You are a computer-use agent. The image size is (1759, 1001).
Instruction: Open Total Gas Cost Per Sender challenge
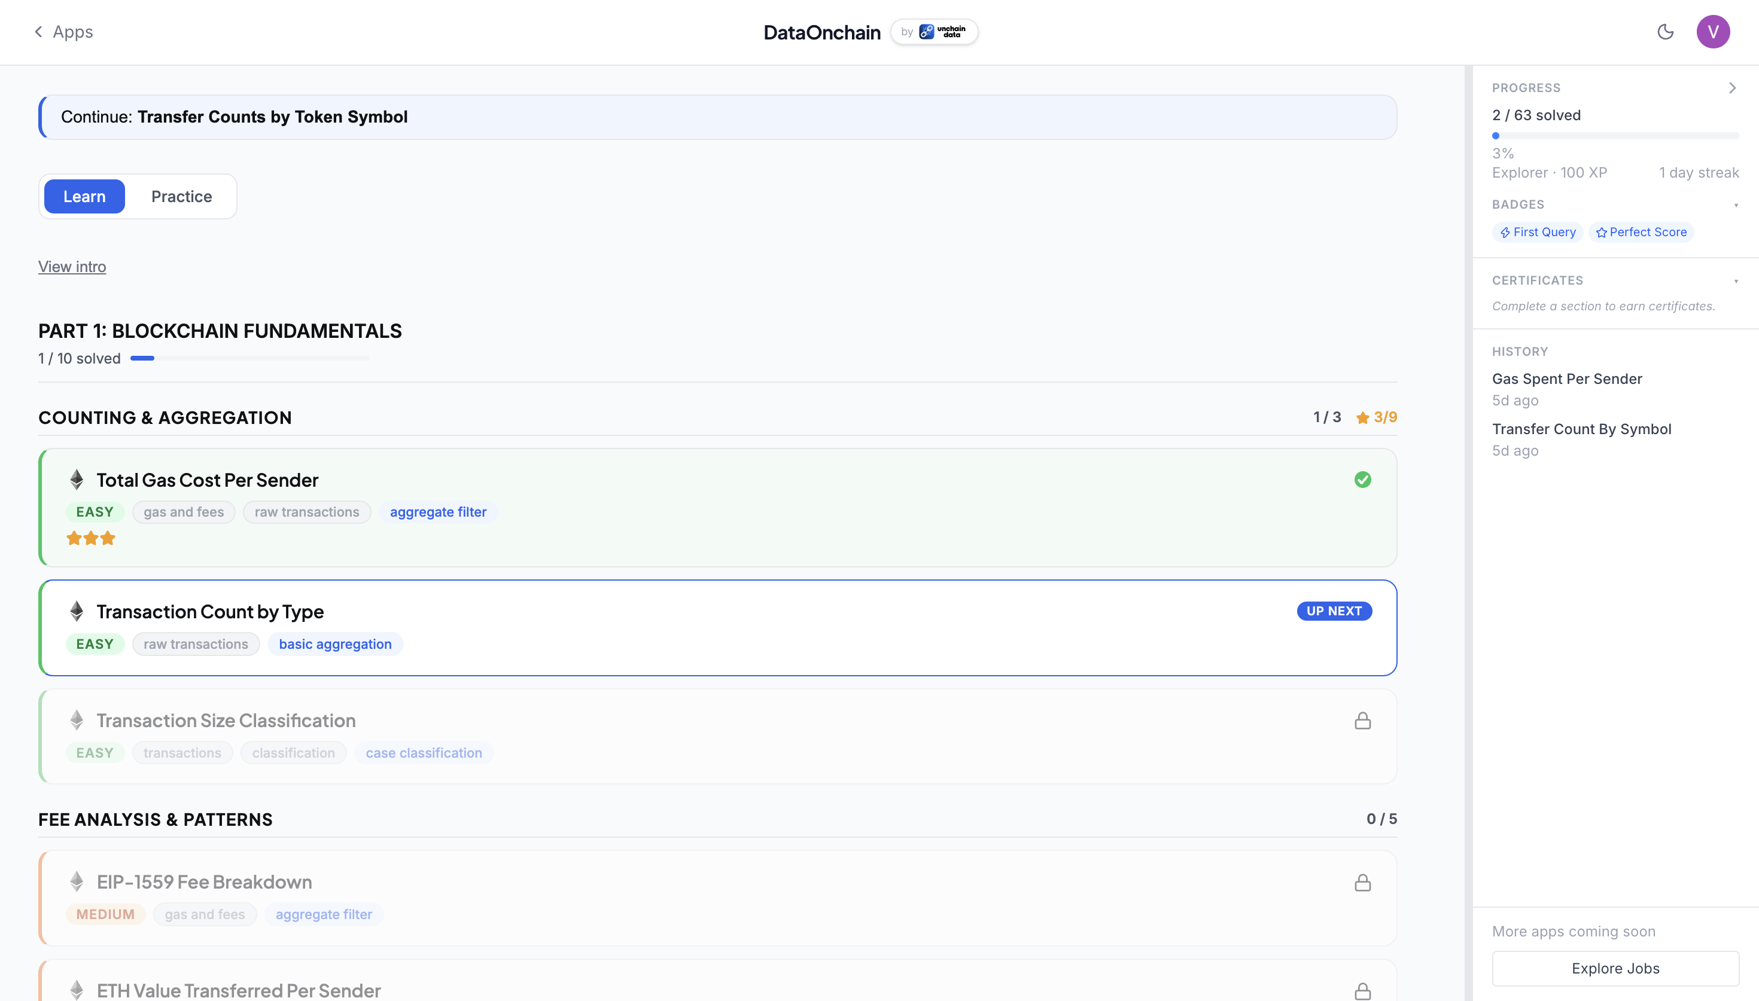(x=718, y=507)
